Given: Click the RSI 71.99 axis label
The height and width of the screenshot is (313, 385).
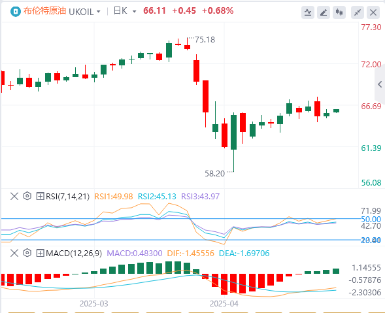Looking at the screenshot, I should click(371, 211).
